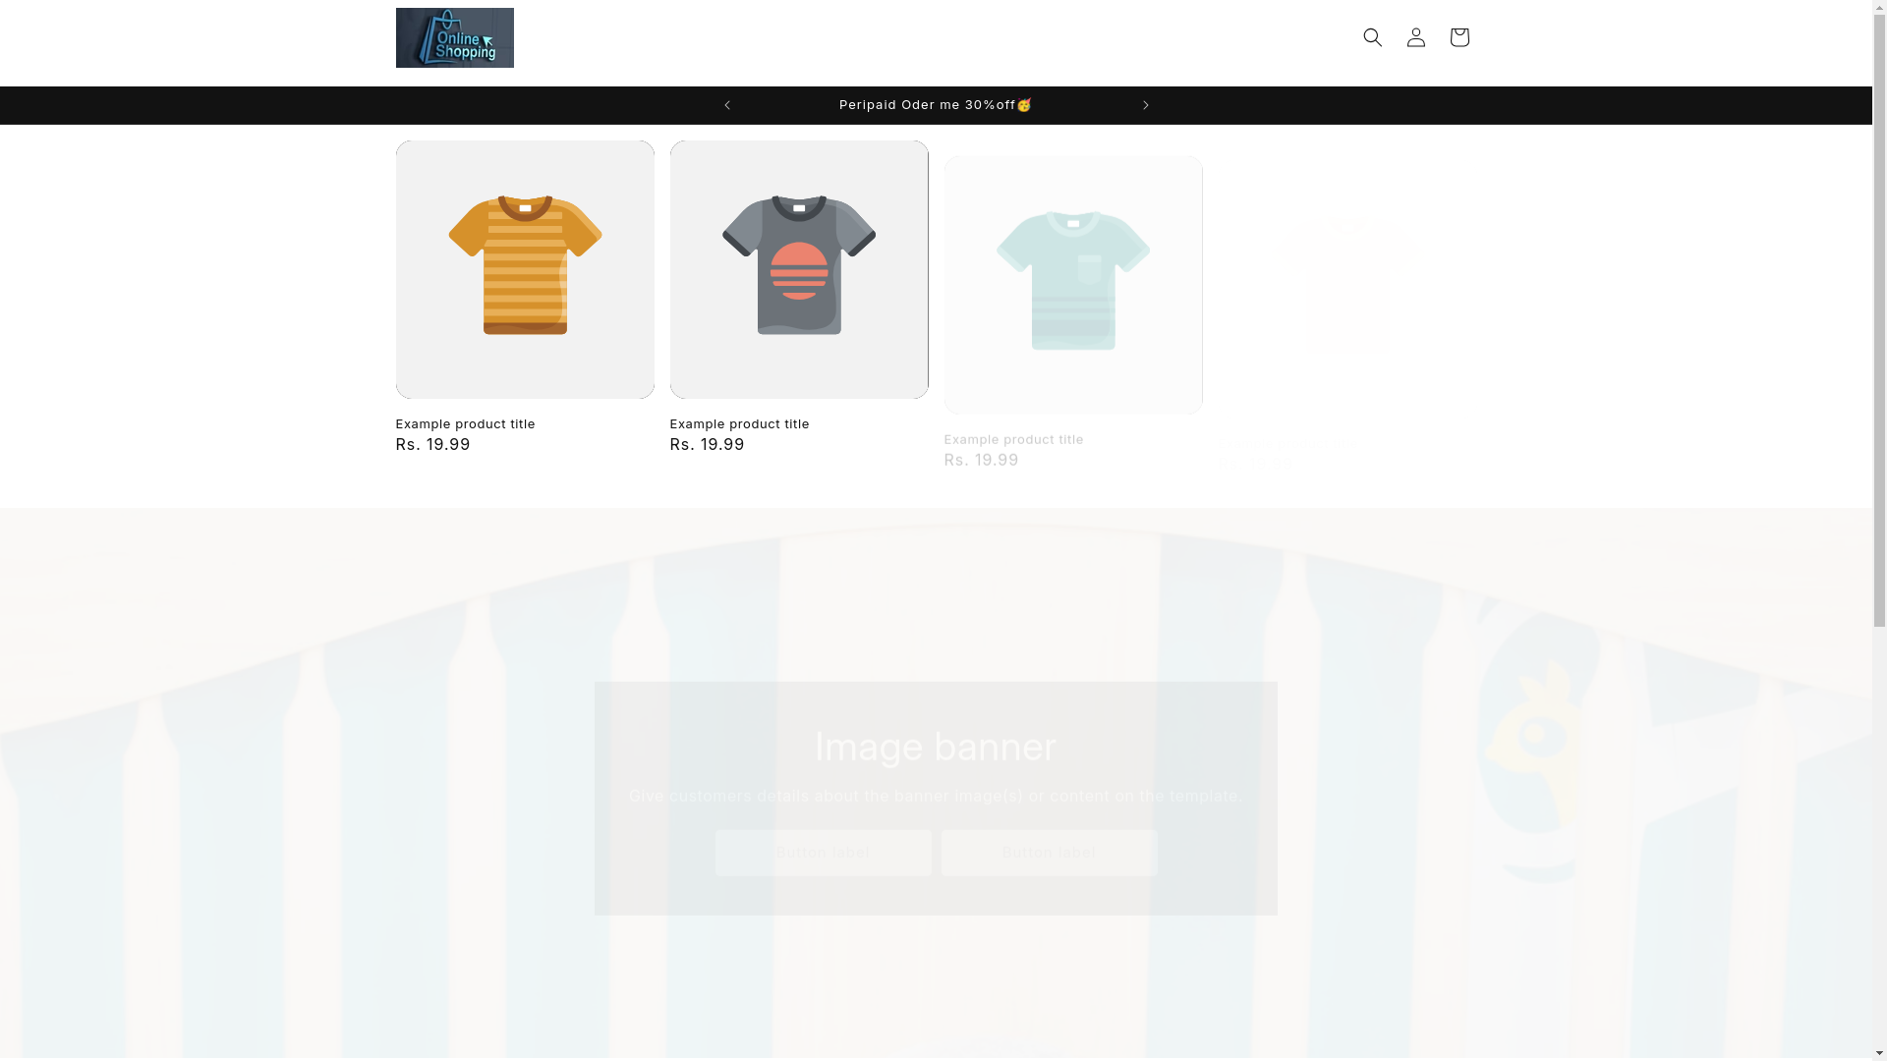Open the search magnifier icon

[x=1372, y=37]
